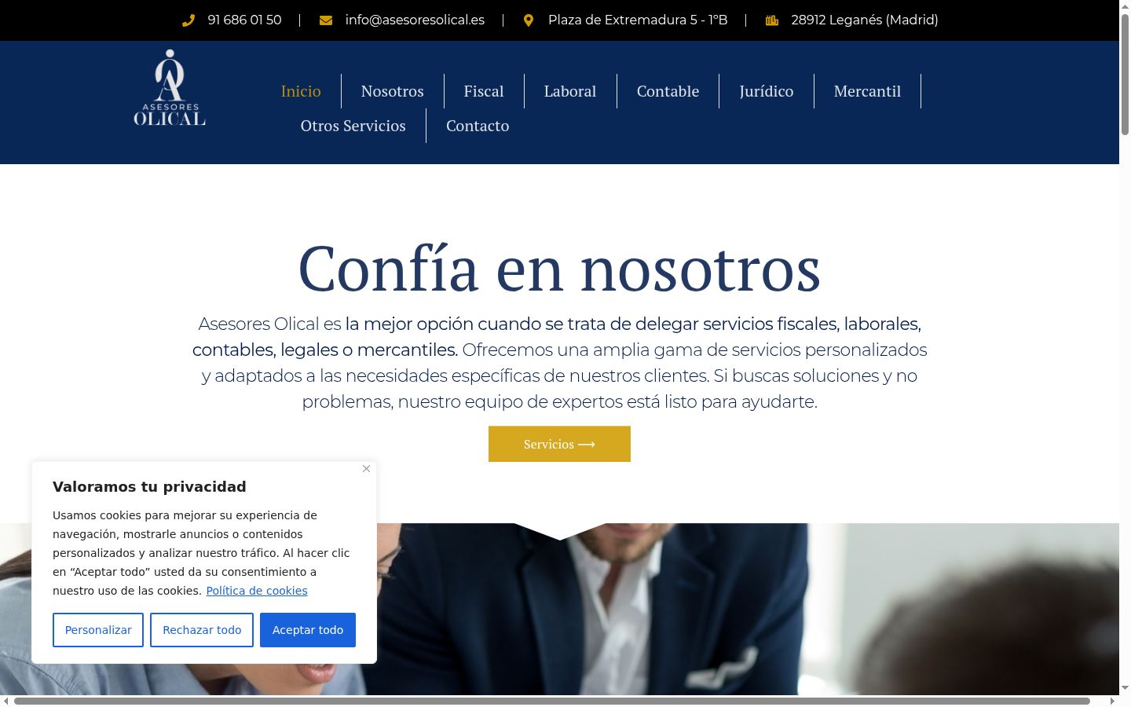Click the scroll up arrow

(1125, 6)
